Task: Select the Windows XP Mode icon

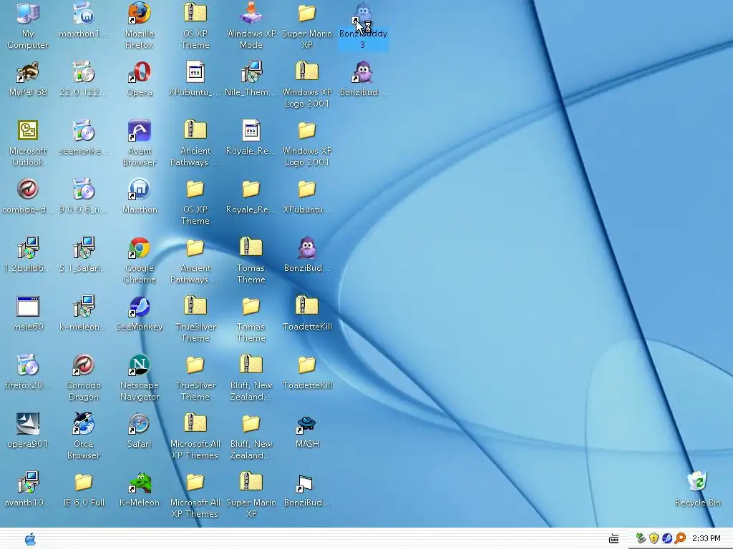Action: [251, 13]
